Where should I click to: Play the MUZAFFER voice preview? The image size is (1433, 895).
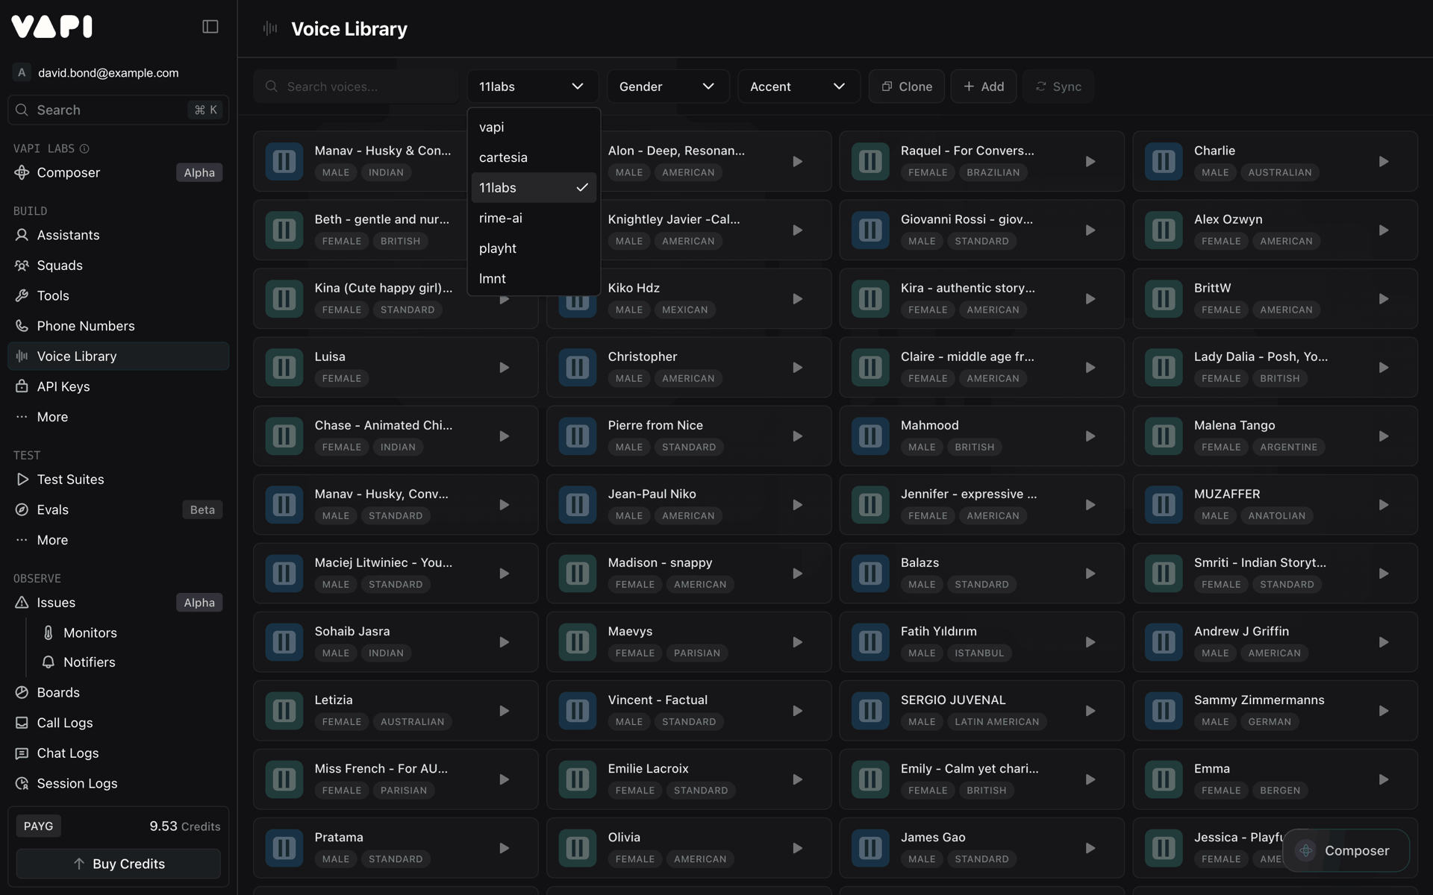[1384, 505]
